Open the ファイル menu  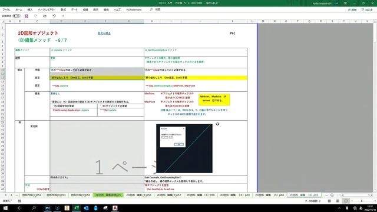[6, 9]
